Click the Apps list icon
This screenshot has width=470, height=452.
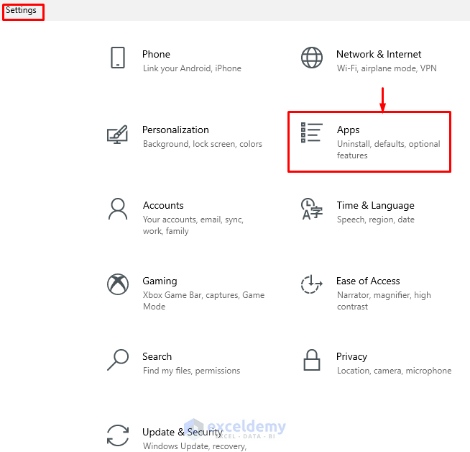pos(312,133)
